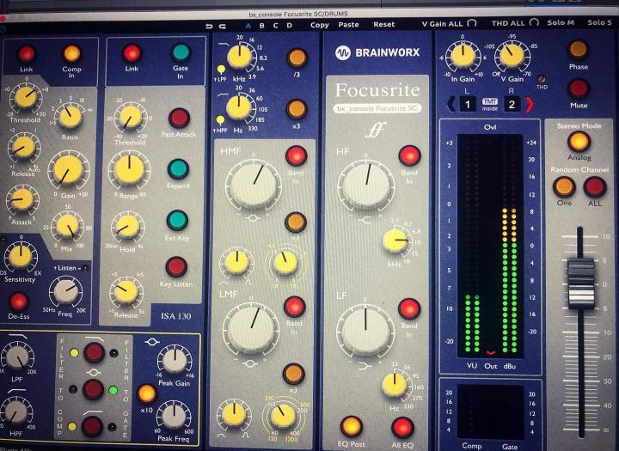Toggle the All EQ button

(x=402, y=428)
